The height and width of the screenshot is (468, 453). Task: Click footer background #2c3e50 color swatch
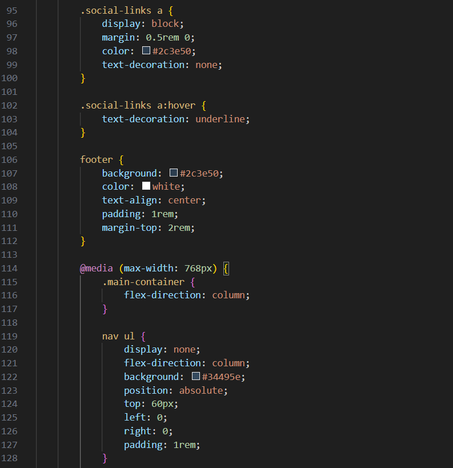(174, 173)
